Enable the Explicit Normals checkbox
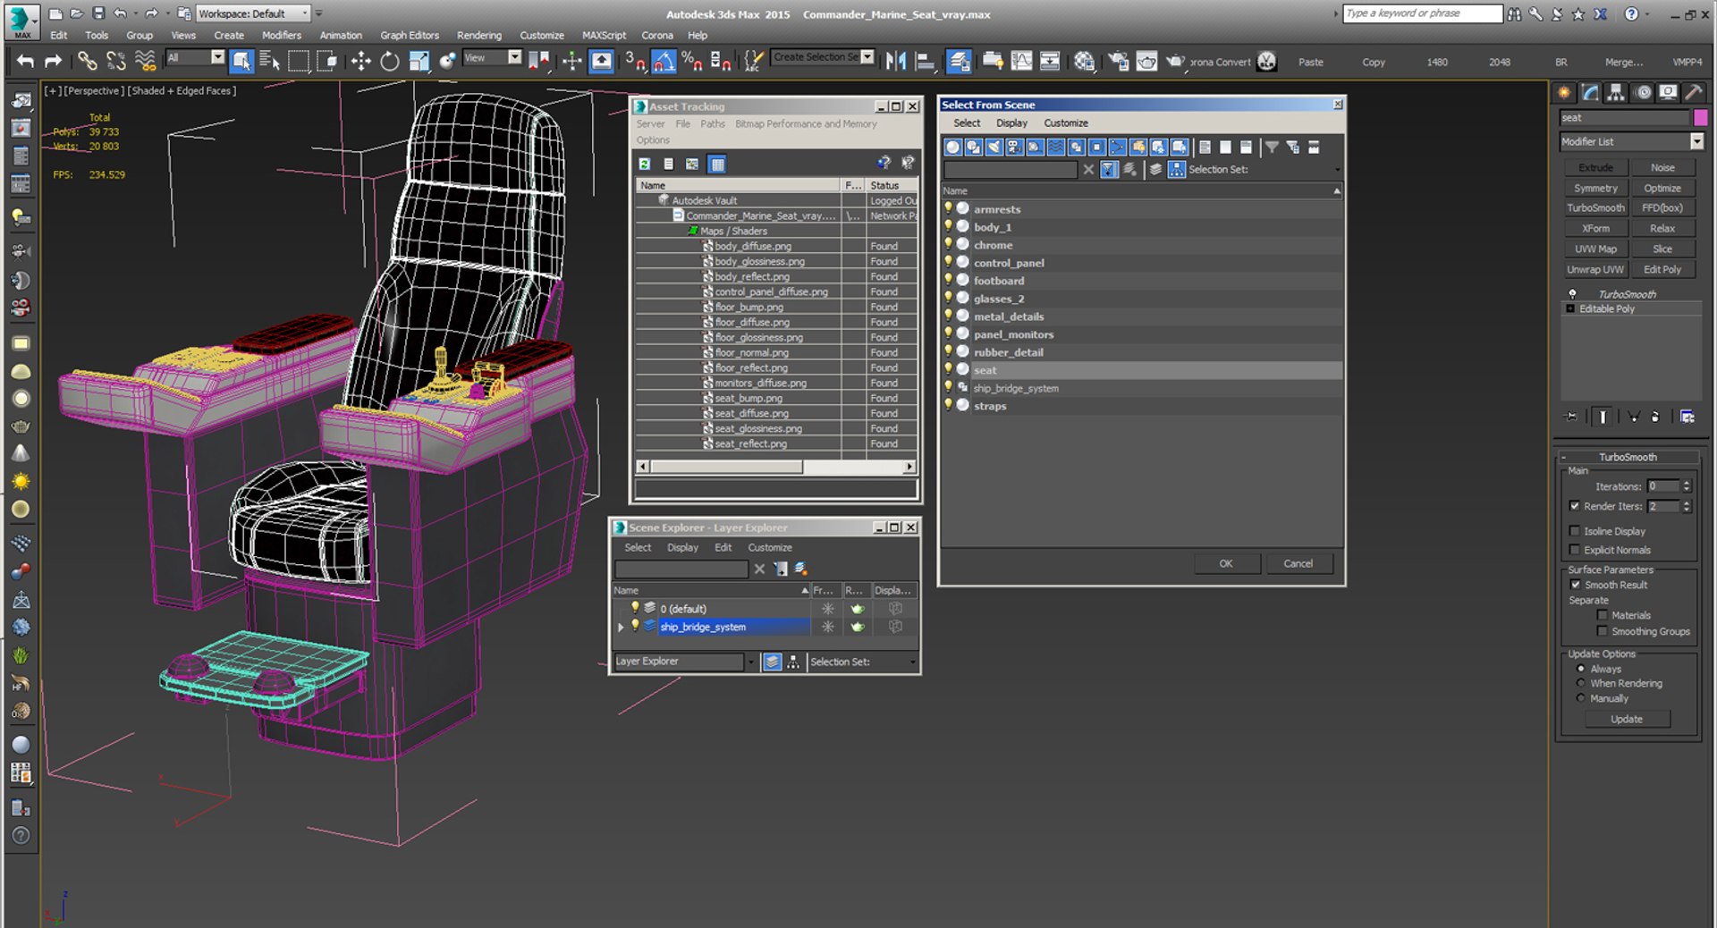The image size is (1717, 928). [x=1575, y=550]
